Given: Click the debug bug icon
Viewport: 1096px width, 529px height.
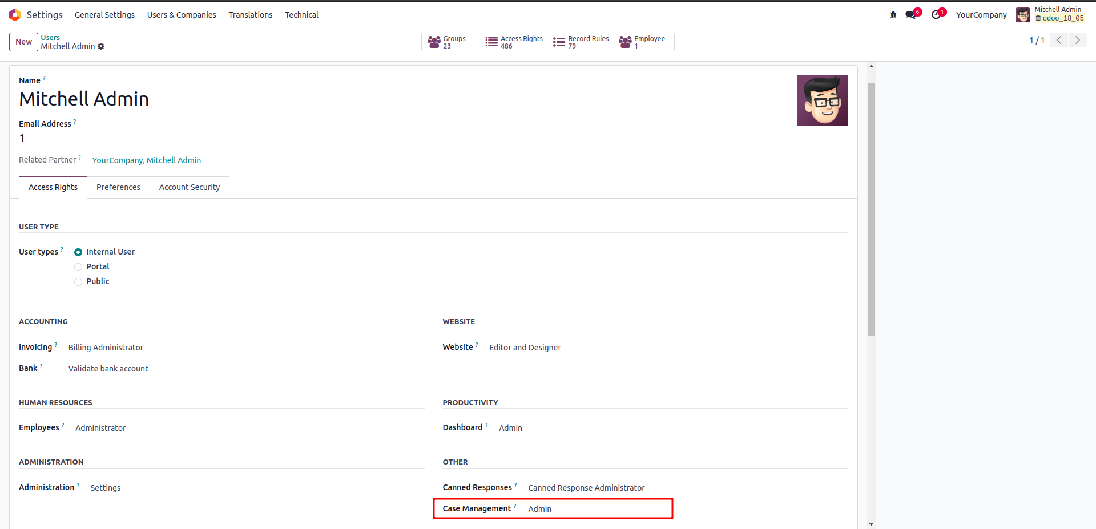Looking at the screenshot, I should tap(893, 15).
